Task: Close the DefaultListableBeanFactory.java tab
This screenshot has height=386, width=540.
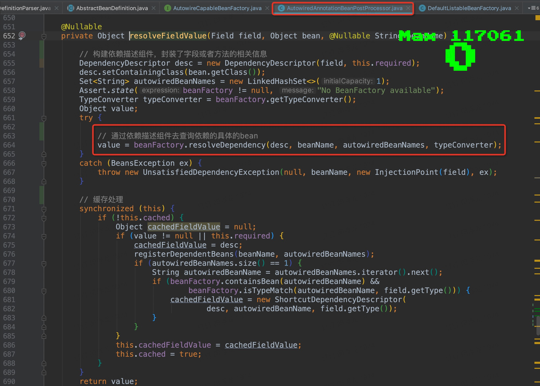Action: (517, 8)
